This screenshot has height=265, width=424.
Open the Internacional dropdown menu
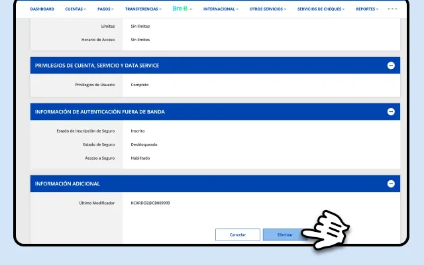pos(221,9)
